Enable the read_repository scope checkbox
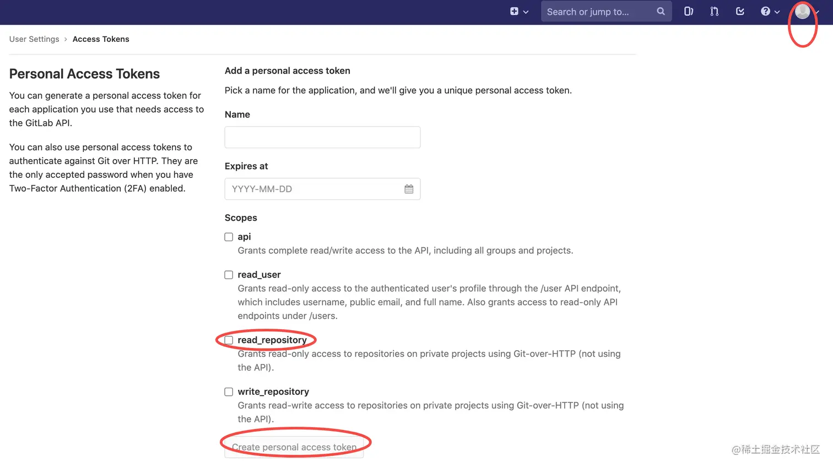 click(229, 340)
